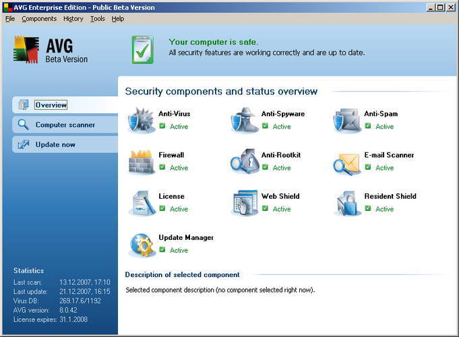The width and height of the screenshot is (459, 337).
Task: Open the Firewall brick wall icon
Action: pos(142,162)
